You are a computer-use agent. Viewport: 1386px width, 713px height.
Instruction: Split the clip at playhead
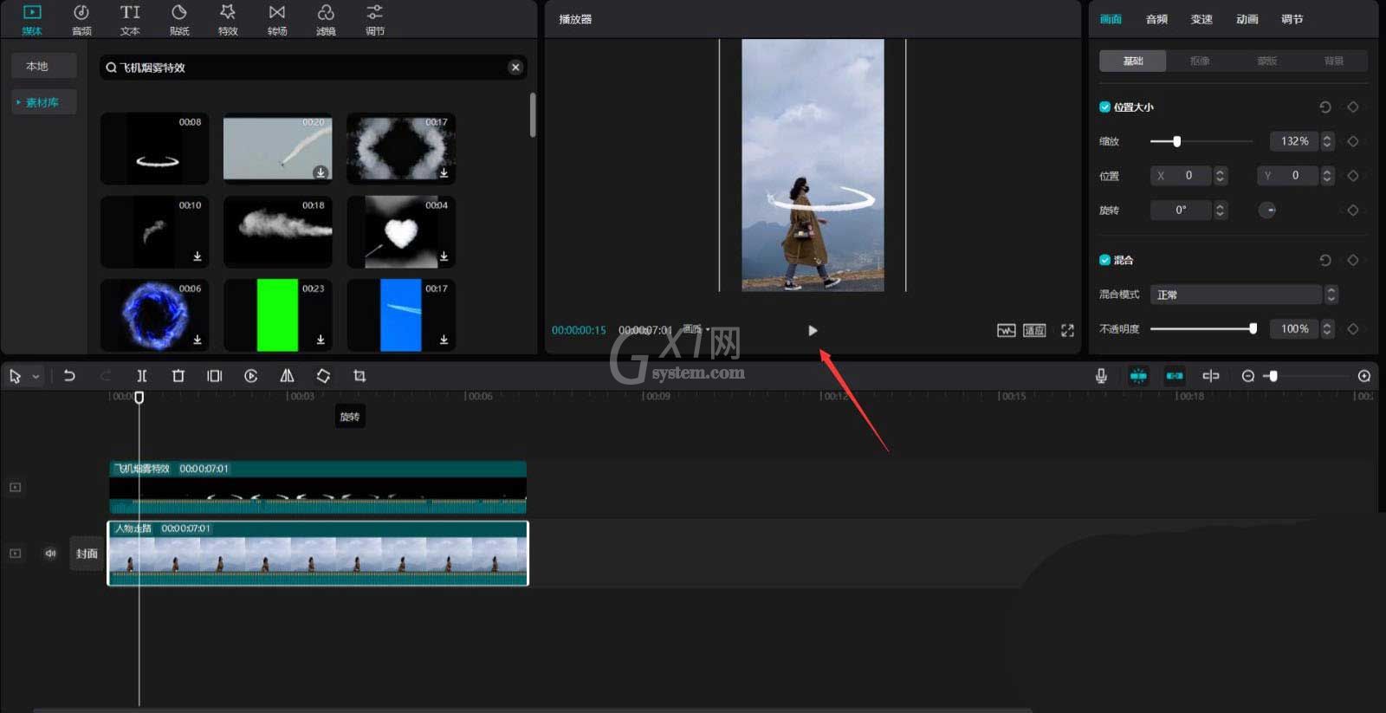tap(142, 376)
